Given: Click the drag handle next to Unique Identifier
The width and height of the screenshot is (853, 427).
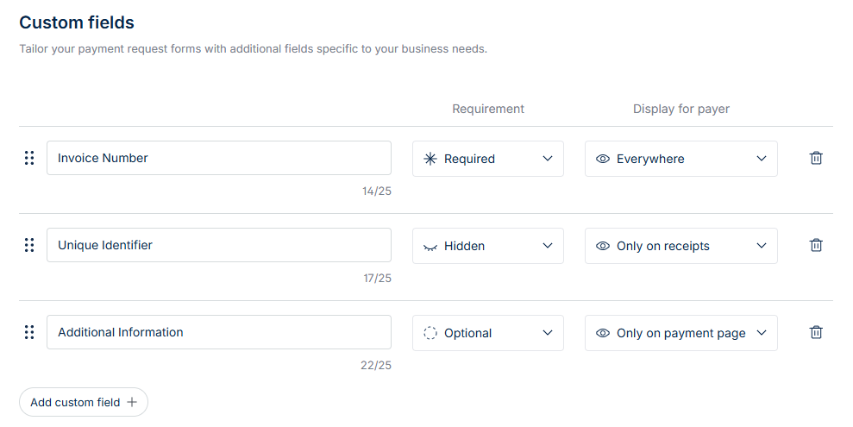Looking at the screenshot, I should tap(29, 245).
